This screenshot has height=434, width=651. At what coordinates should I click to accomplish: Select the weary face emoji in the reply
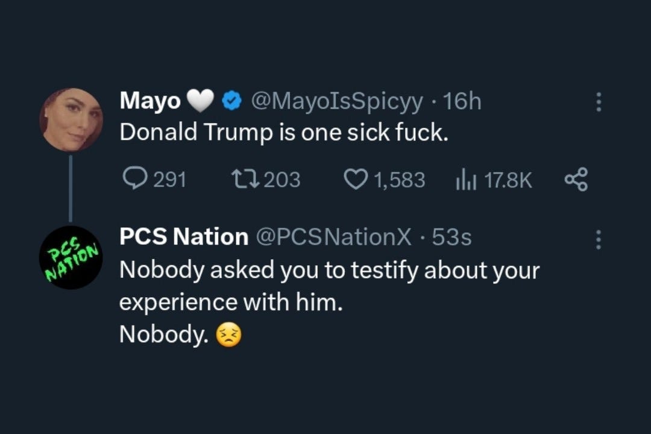pyautogui.click(x=229, y=334)
